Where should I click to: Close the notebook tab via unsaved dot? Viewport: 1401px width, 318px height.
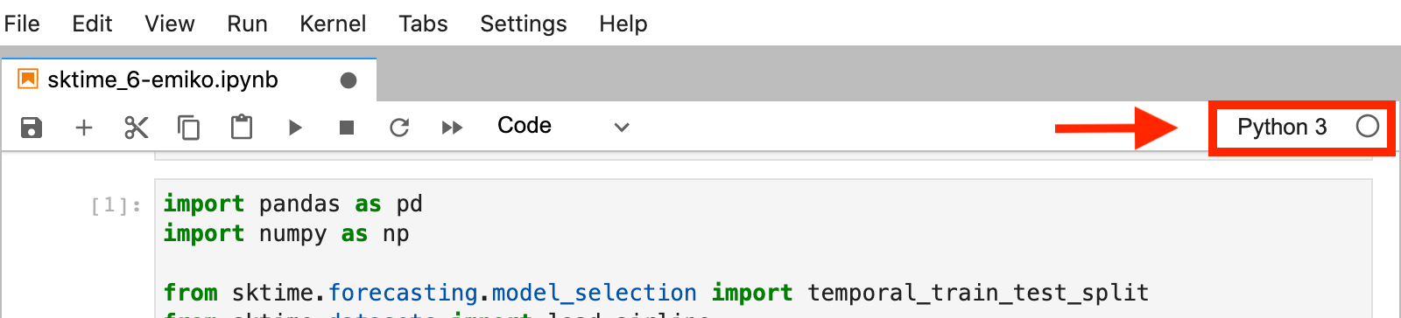click(348, 80)
